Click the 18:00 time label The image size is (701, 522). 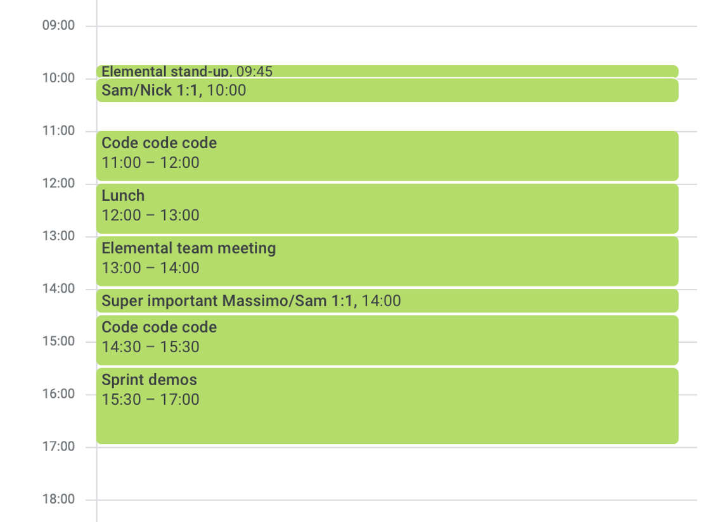(x=58, y=499)
